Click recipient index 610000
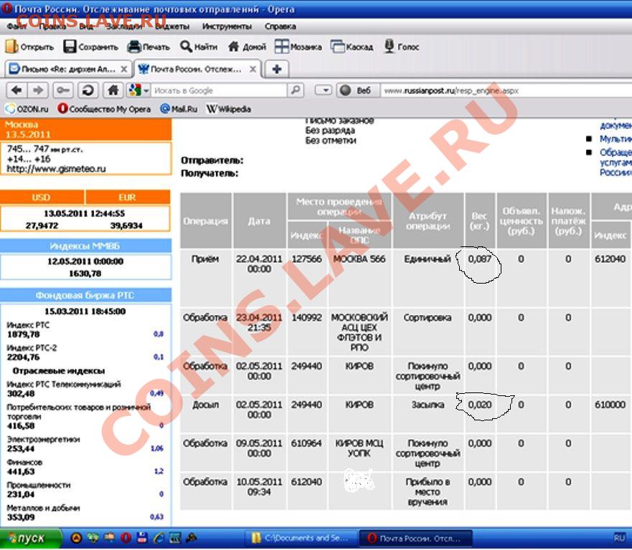Viewport: 632px width, 550px height. tap(610, 405)
